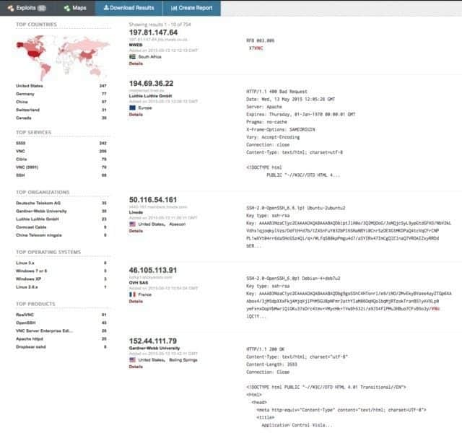
Task: Open Details for the 197.81.147.64 result
Action: [x=136, y=64]
